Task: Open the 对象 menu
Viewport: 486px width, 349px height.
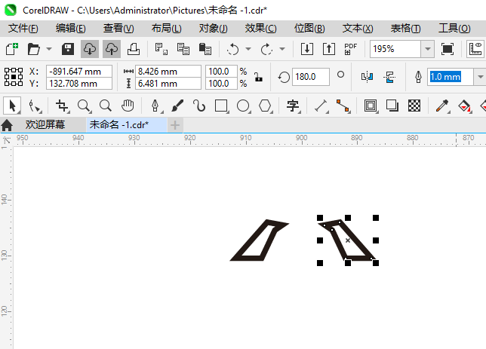Action: point(214,29)
